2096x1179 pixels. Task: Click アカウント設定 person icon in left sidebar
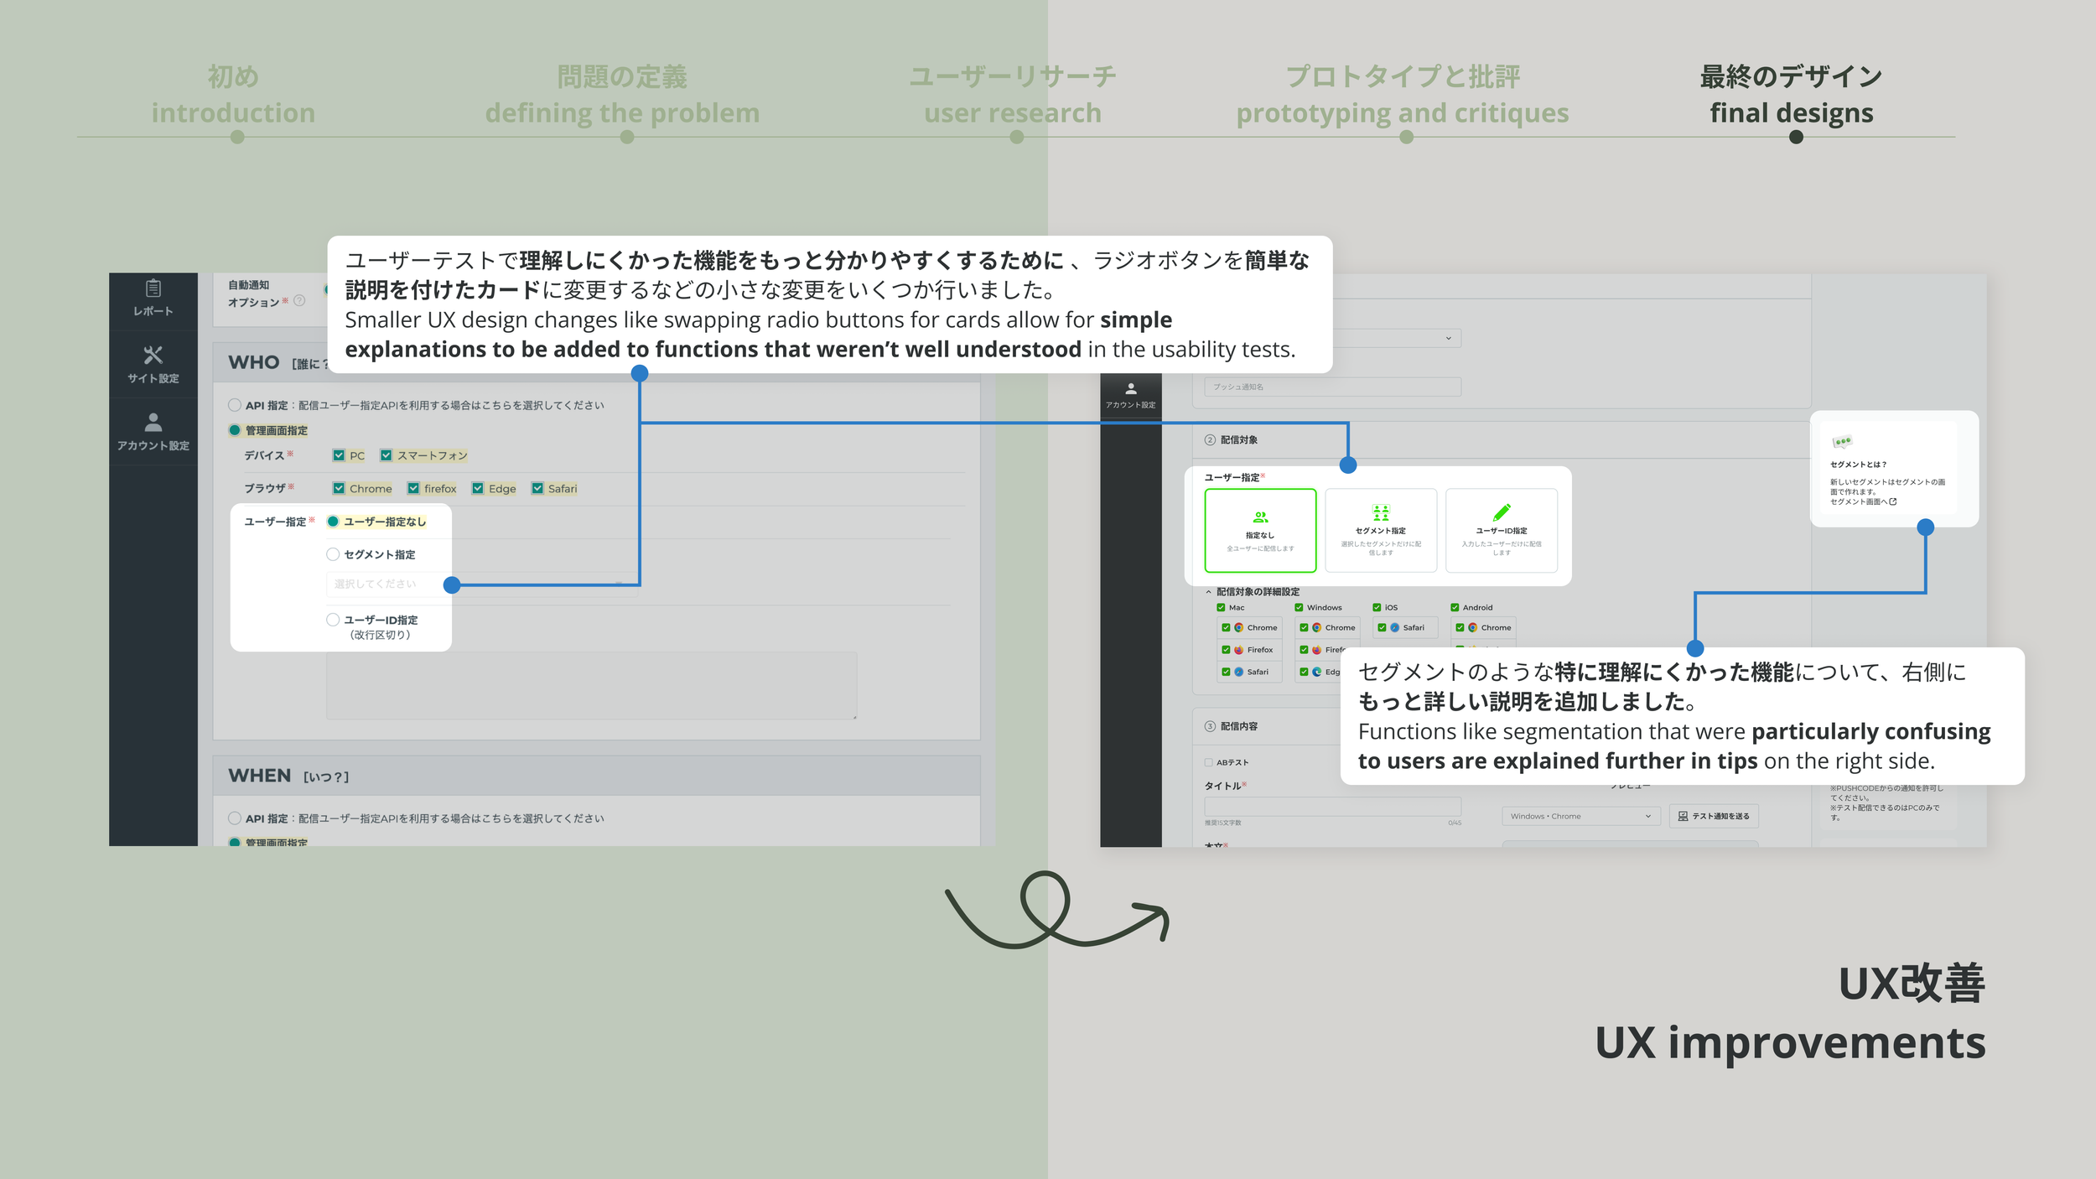[x=153, y=421]
